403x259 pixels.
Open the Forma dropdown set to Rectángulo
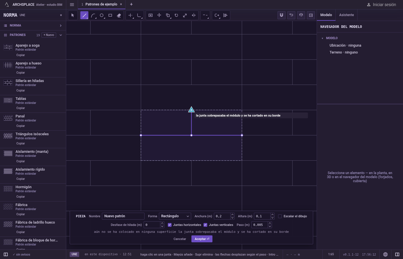click(175, 216)
